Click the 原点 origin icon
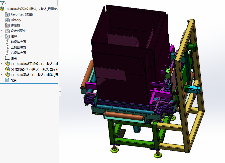Viewport: 225px width, 163px height. click(7, 58)
